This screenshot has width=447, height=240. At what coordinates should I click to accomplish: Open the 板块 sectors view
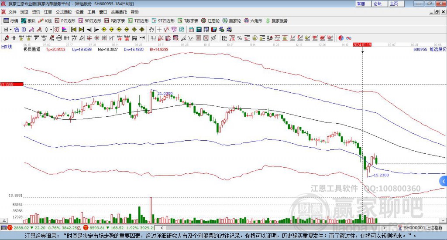click(x=28, y=21)
